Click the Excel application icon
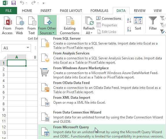 pos(5,3)
